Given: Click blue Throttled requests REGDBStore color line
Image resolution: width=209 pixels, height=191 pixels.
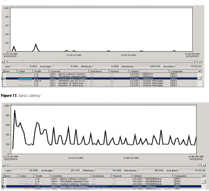Looking at the screenshot, I should coord(26,182).
